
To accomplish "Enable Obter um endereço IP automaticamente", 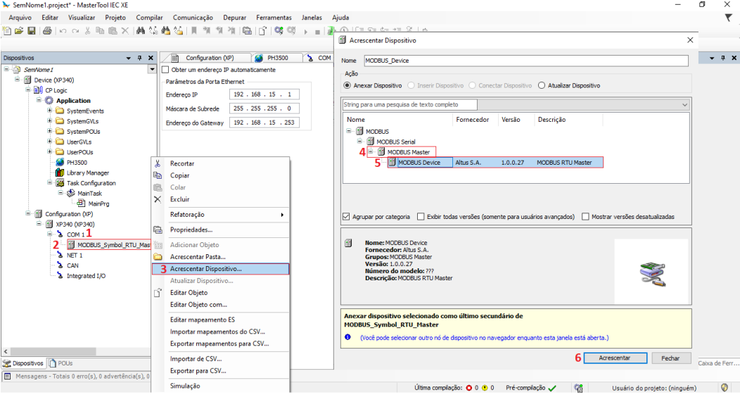I will click(x=166, y=70).
